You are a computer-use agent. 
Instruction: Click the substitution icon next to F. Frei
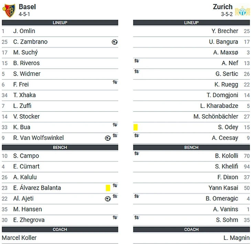115,82
